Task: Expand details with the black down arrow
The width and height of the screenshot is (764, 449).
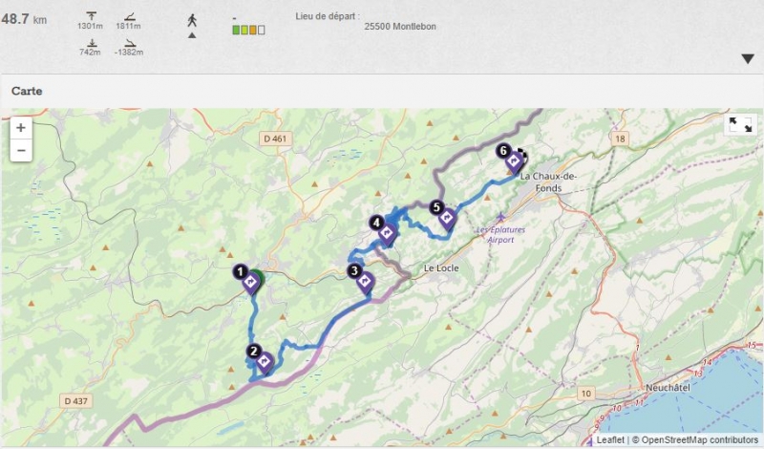Action: (748, 59)
